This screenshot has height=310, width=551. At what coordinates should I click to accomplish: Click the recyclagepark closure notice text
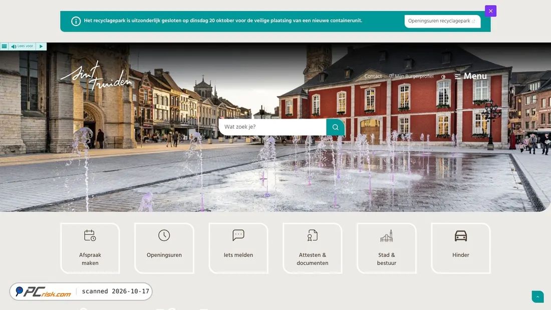(x=223, y=21)
